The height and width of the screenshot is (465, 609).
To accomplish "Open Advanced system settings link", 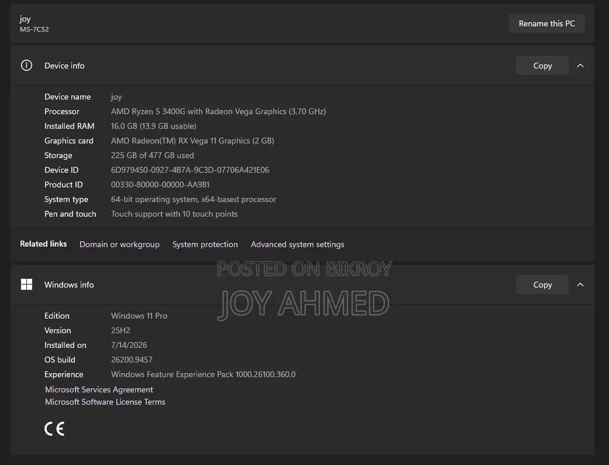I will click(x=298, y=244).
